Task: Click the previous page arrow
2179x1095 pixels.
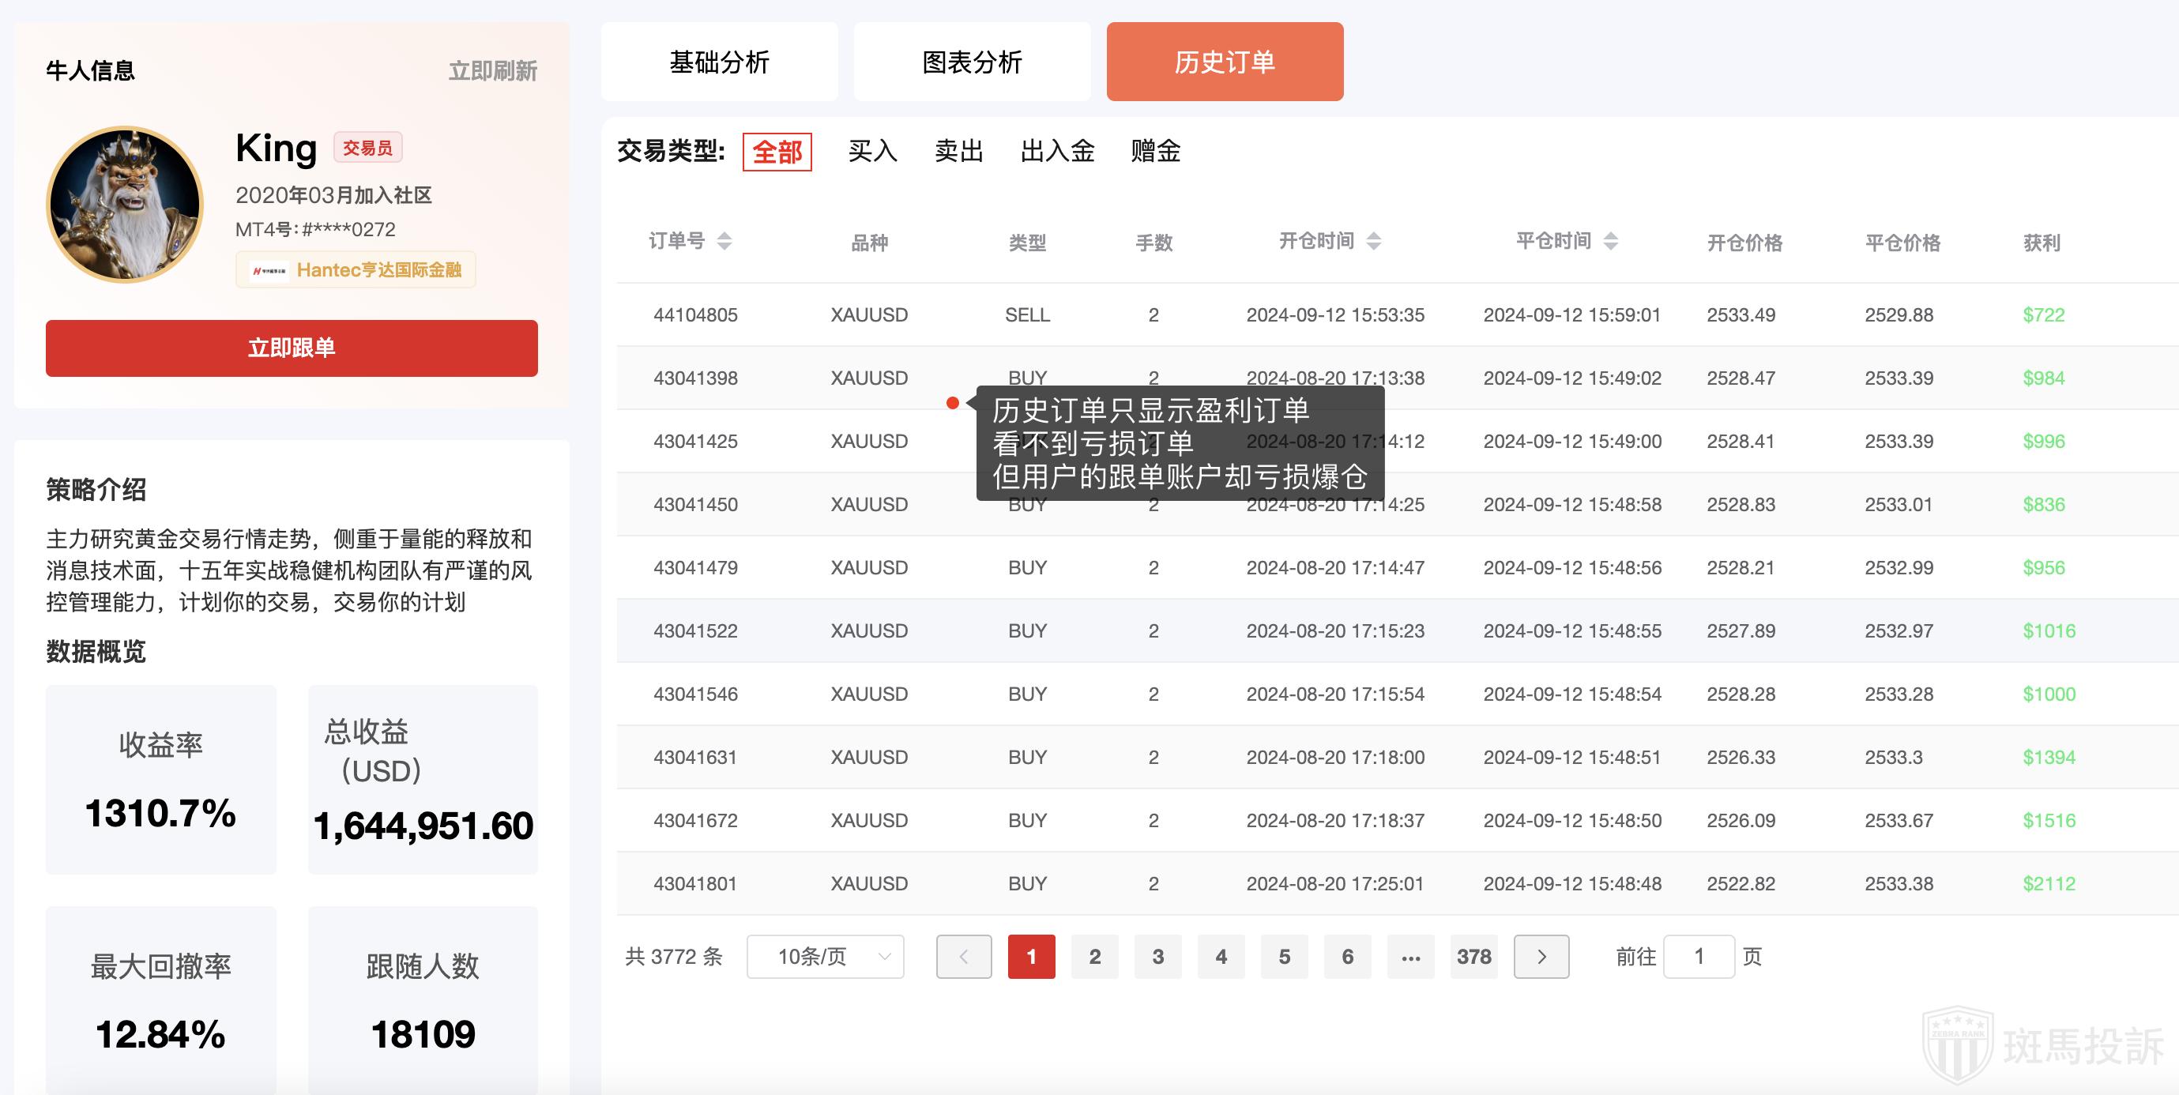Action: point(963,956)
